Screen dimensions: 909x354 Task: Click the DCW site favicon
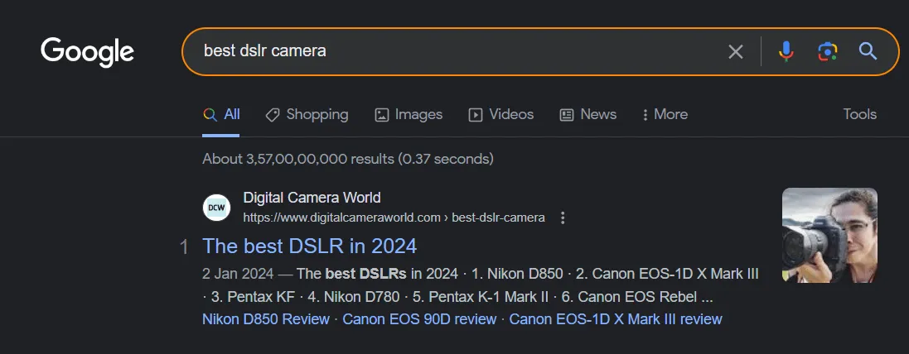(216, 207)
